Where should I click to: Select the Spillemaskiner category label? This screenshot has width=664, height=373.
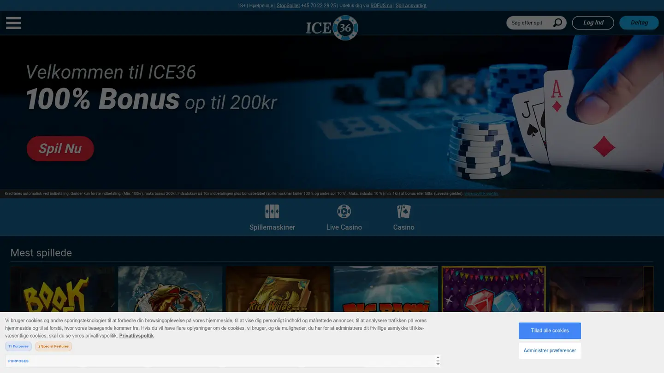tap(272, 227)
